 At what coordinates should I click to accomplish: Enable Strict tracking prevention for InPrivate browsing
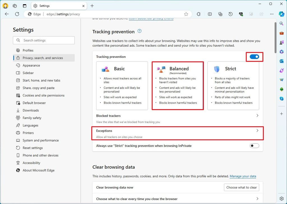pos(254,146)
